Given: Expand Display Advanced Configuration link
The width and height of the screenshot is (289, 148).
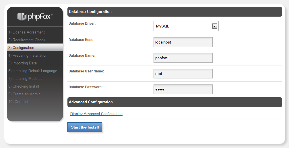Looking at the screenshot, I should (96, 114).
